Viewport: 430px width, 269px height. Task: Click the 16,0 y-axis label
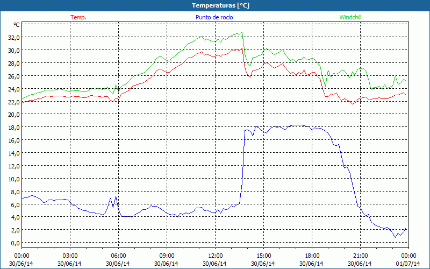[x=14, y=140]
